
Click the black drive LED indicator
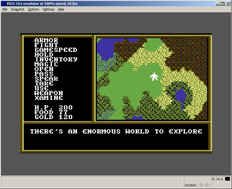click(x=228, y=179)
